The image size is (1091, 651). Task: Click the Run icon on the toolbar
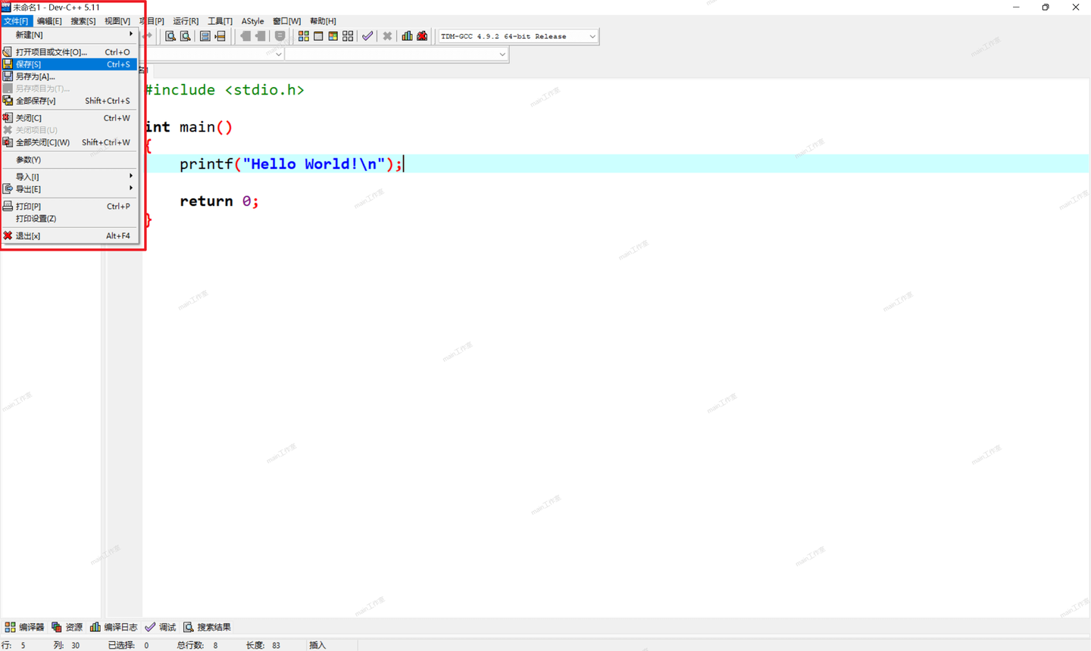click(x=317, y=36)
